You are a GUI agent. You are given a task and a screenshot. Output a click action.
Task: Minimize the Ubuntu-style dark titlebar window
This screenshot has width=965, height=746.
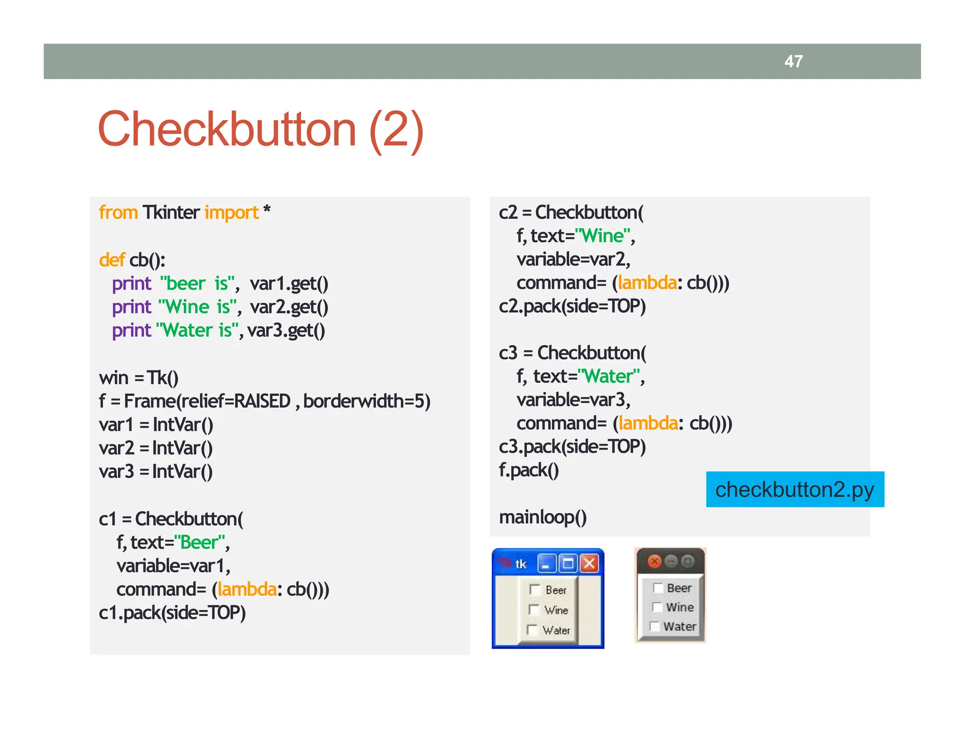(671, 561)
